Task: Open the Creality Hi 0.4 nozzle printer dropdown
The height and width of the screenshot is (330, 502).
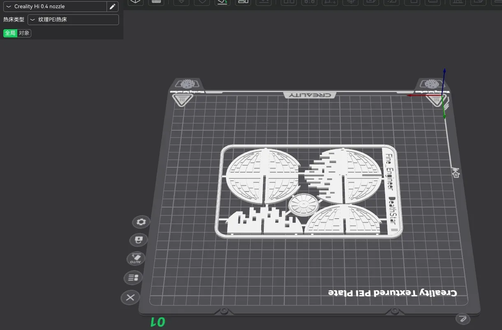Action: [x=55, y=7]
